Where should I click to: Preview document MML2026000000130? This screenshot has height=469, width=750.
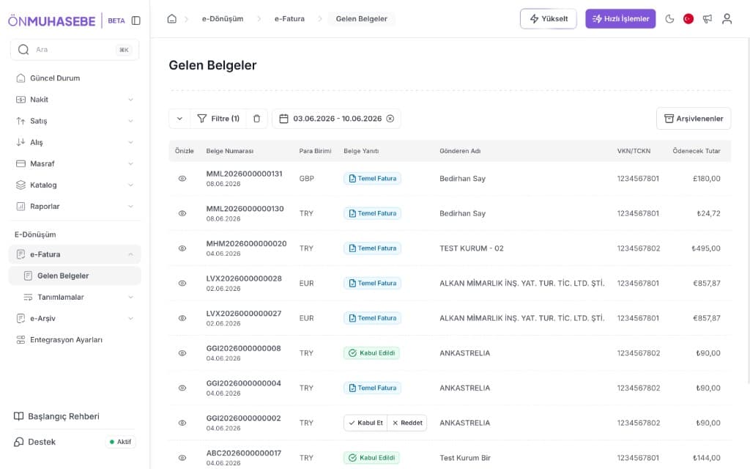point(182,213)
